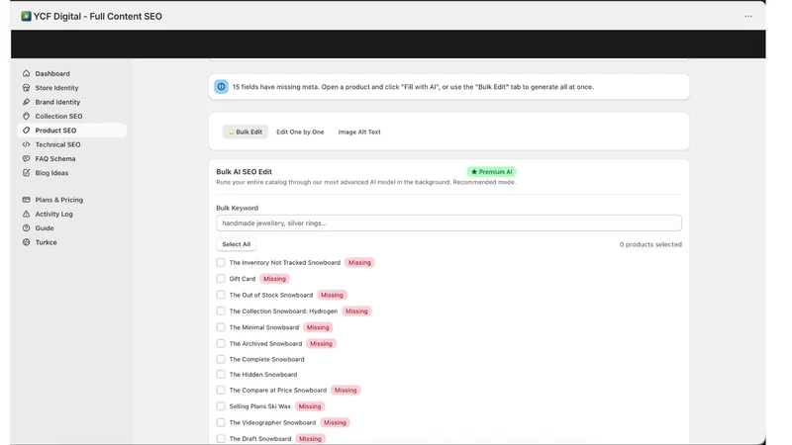The width and height of the screenshot is (792, 445).
Task: Click the Bulk Keyword input field
Action: pos(448,223)
